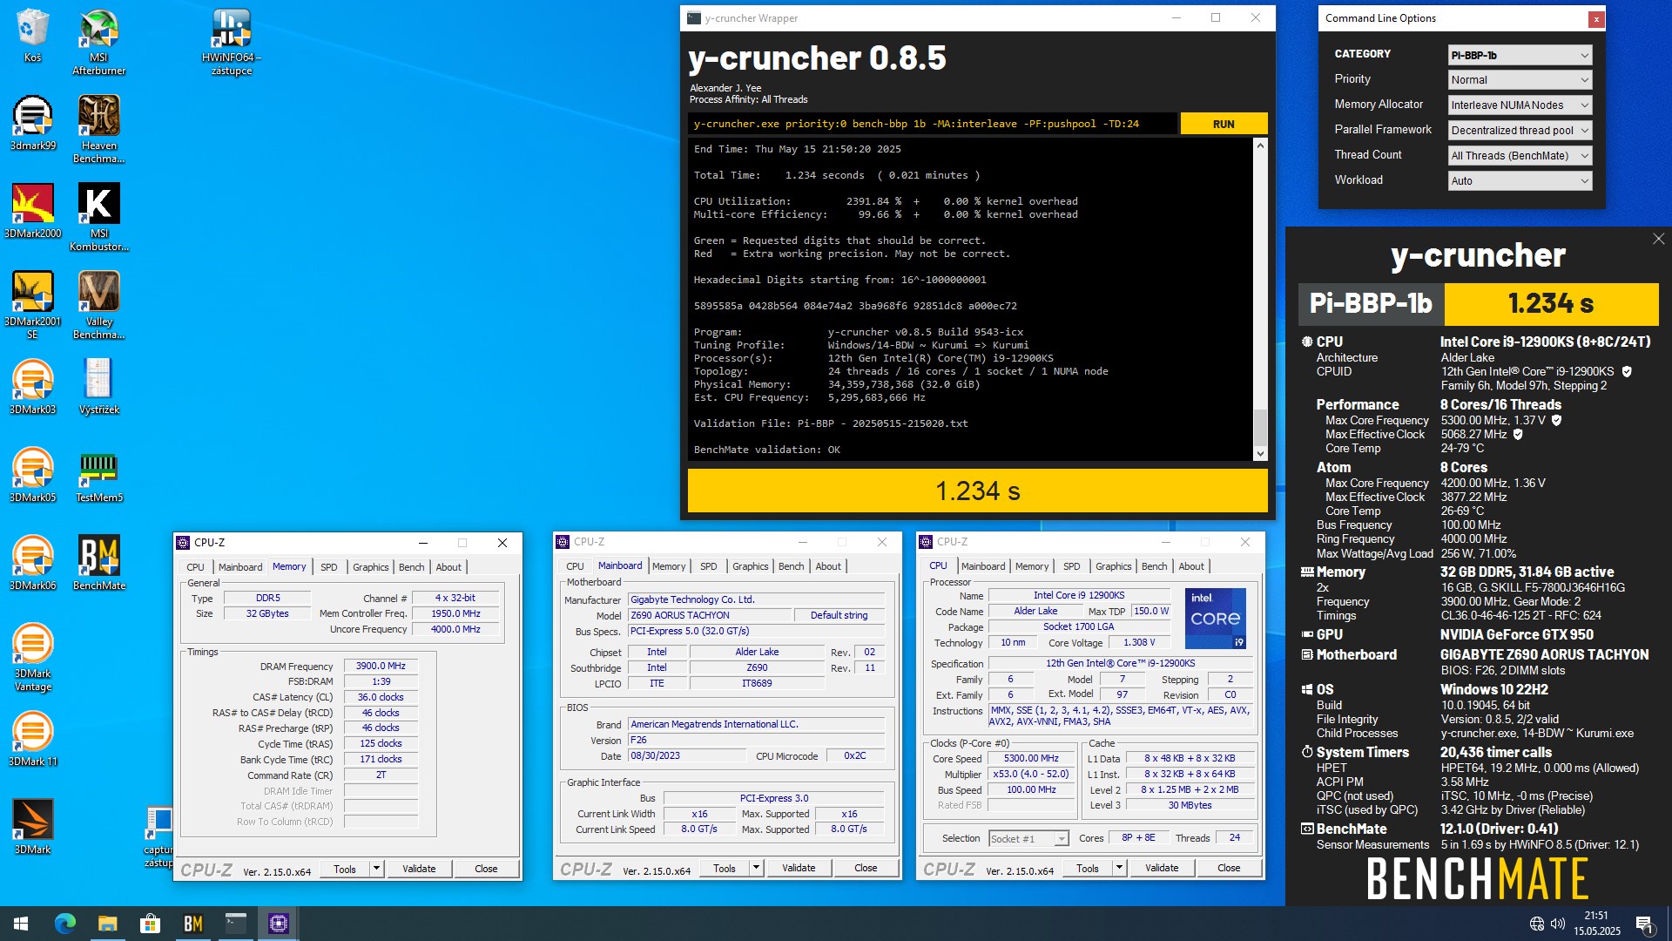This screenshot has width=1672, height=941.
Task: Click the language/network globe tray icon
Action: coord(1536,924)
